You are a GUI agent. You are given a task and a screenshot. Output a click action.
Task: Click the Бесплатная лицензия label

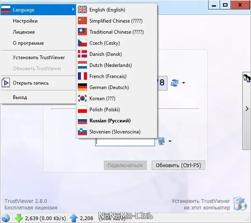[31, 208]
